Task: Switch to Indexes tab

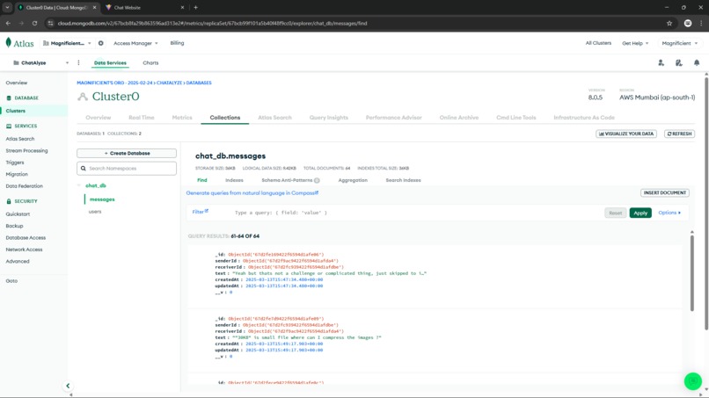Action: coord(234,180)
